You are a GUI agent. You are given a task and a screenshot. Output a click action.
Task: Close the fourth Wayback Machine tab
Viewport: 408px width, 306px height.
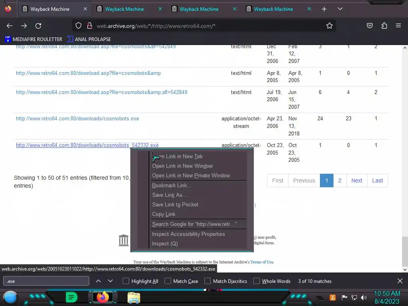click(x=309, y=9)
